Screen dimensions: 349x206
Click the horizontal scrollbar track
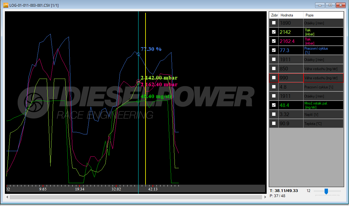[x=136, y=197]
